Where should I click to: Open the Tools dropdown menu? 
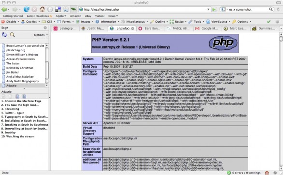[x=196, y=21]
